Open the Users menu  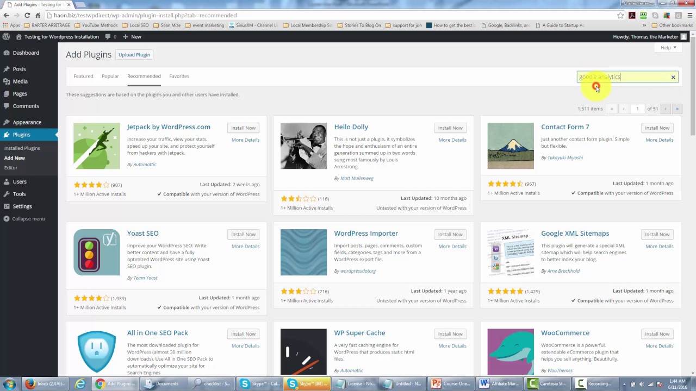click(20, 181)
